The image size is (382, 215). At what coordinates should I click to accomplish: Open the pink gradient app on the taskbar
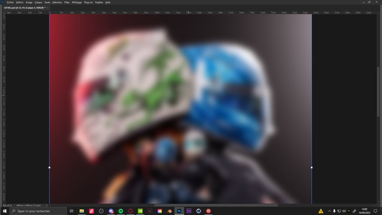click(x=159, y=211)
